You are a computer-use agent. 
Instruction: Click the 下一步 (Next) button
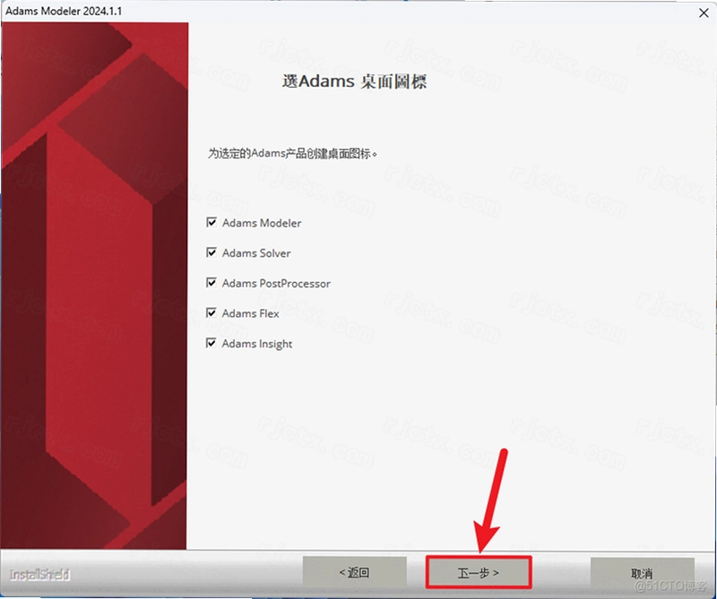point(479,572)
